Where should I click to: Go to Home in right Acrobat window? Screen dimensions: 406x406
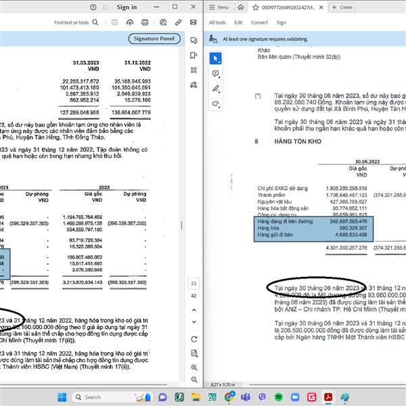pos(241,7)
